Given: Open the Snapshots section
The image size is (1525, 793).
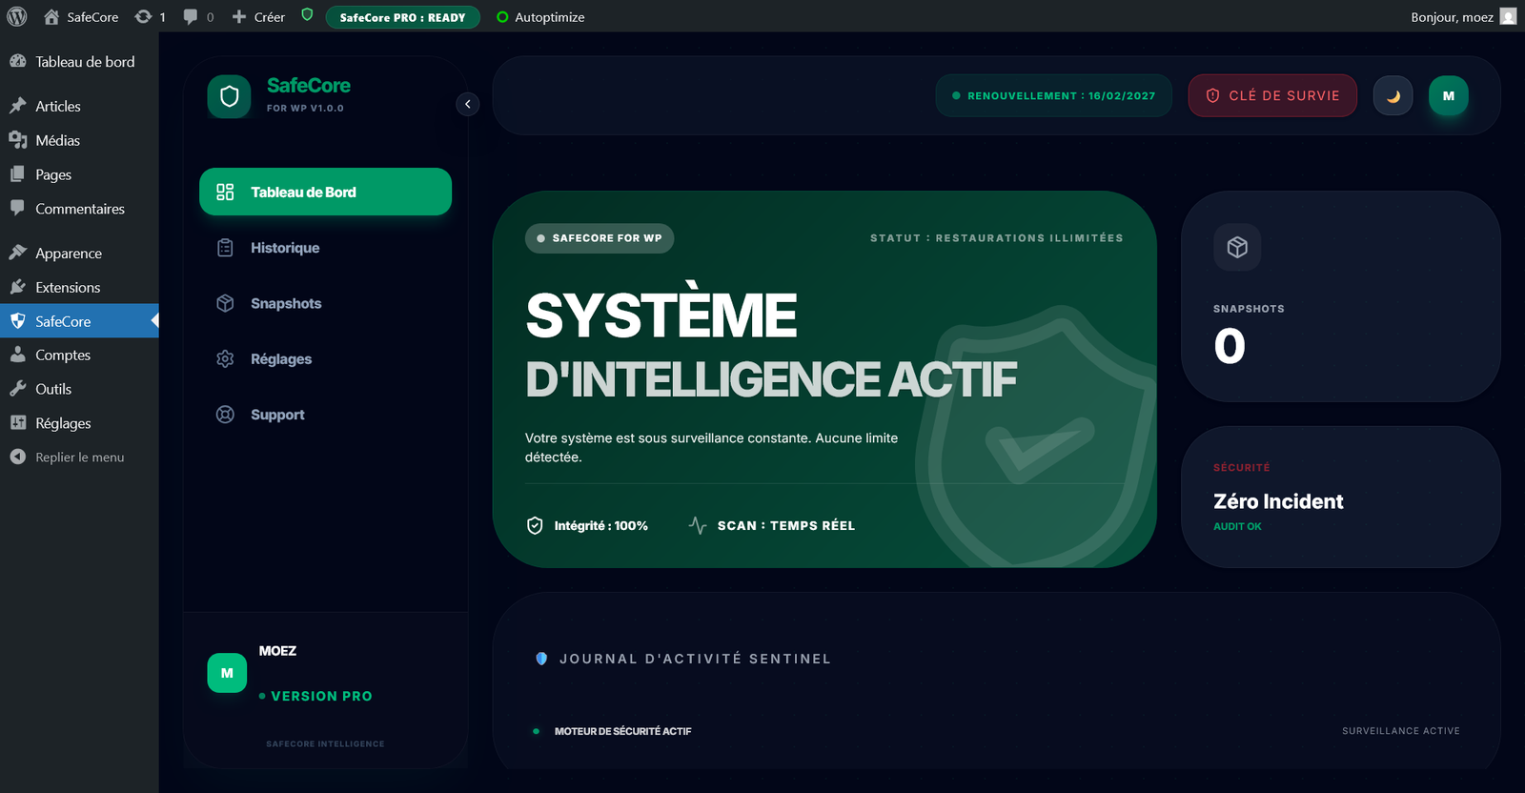Looking at the screenshot, I should (325, 303).
